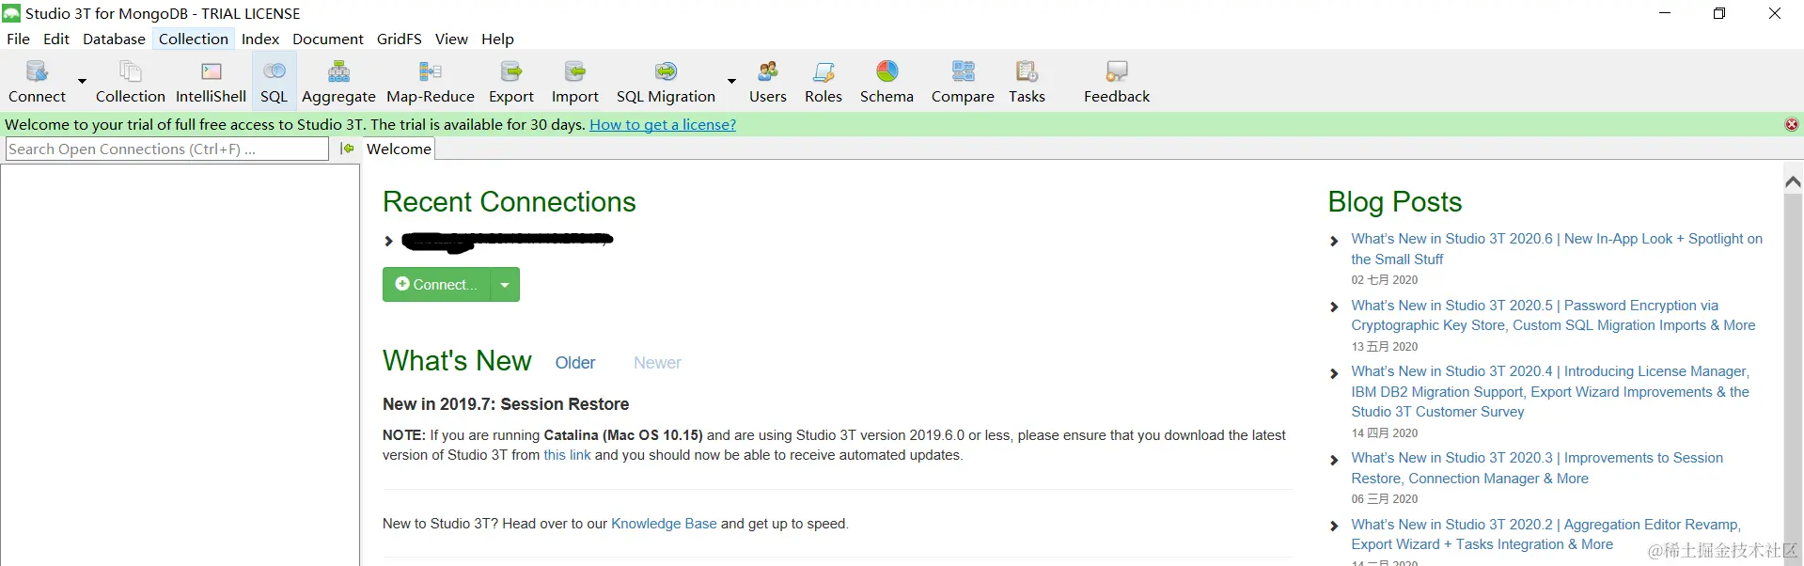Open the Help menu
Screen dimensions: 1804x566
497,39
